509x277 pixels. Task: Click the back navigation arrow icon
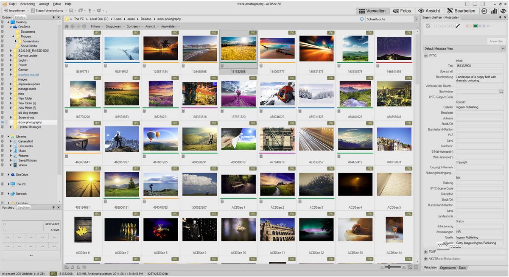pos(73,26)
